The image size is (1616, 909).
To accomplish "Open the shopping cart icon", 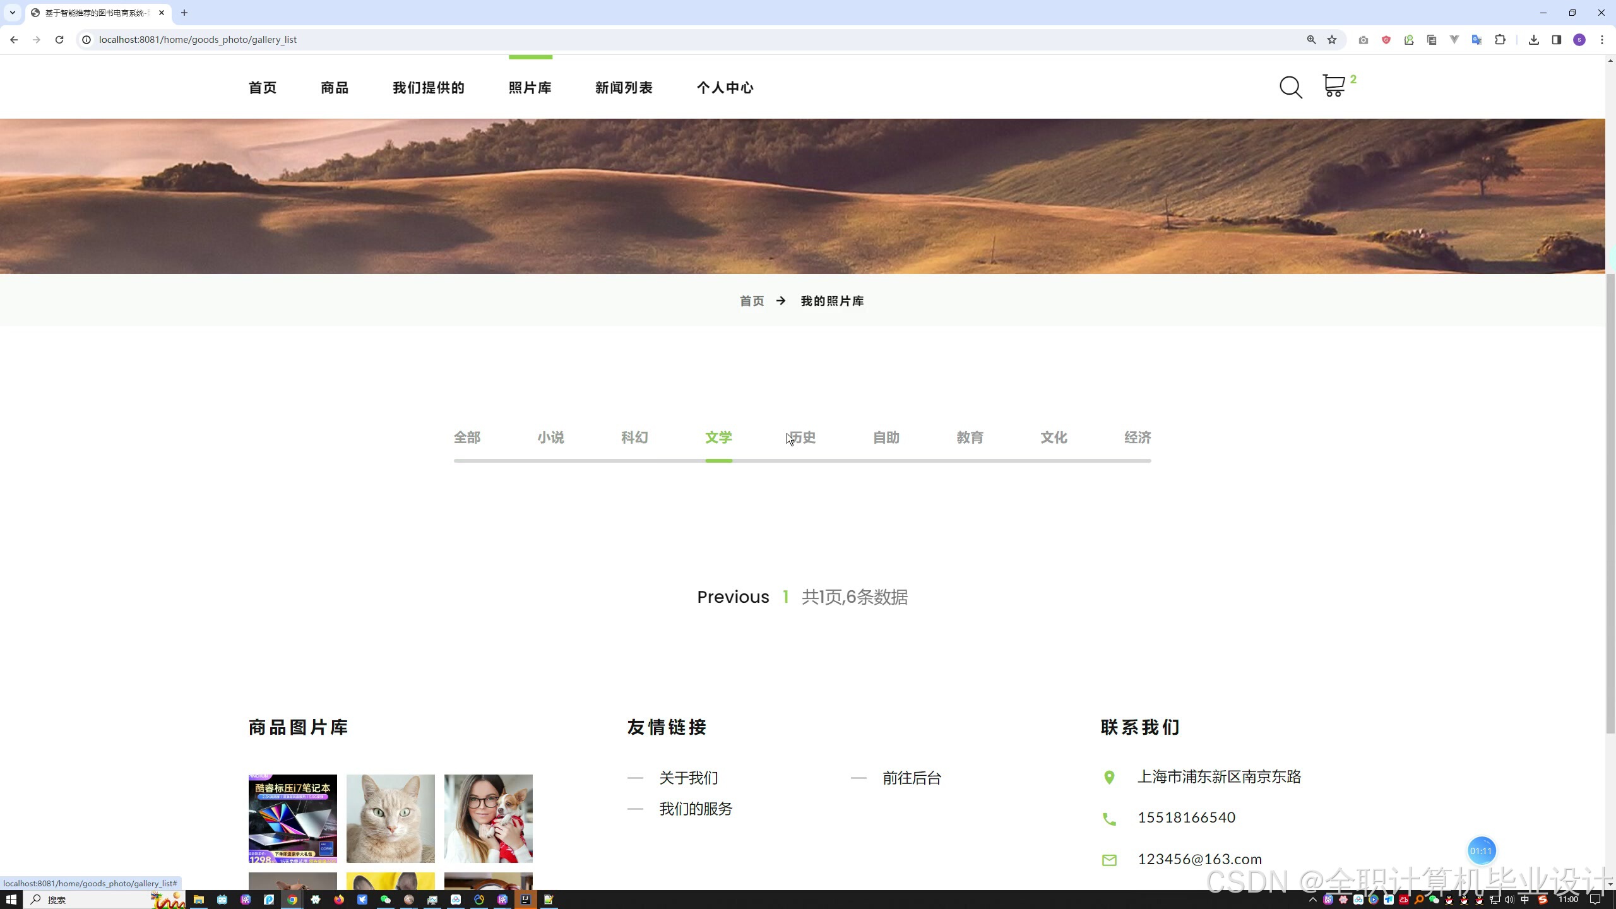I will tap(1333, 86).
